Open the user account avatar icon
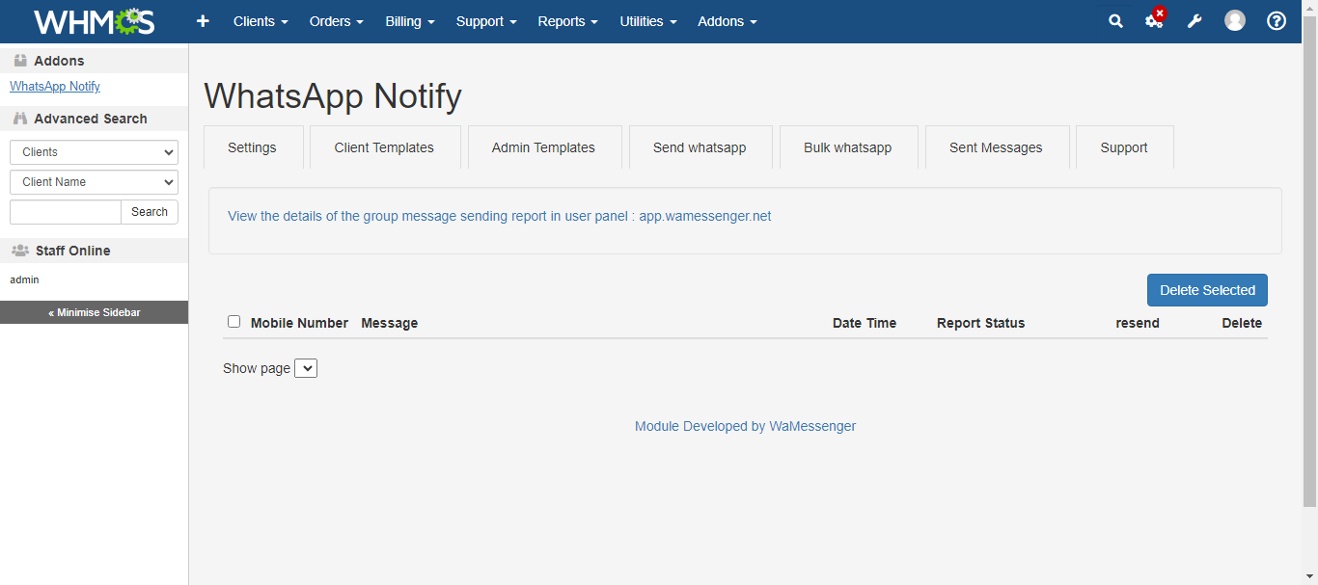This screenshot has width=1318, height=585. (1235, 21)
